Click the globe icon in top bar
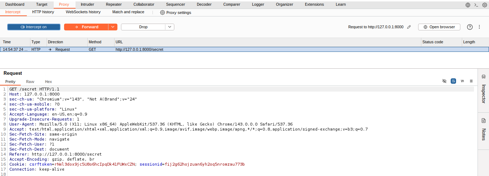This screenshot has width=489, height=176. pyautogui.click(x=468, y=5)
